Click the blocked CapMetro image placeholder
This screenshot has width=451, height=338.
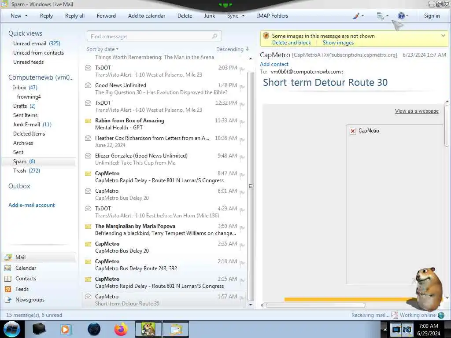pos(353,131)
